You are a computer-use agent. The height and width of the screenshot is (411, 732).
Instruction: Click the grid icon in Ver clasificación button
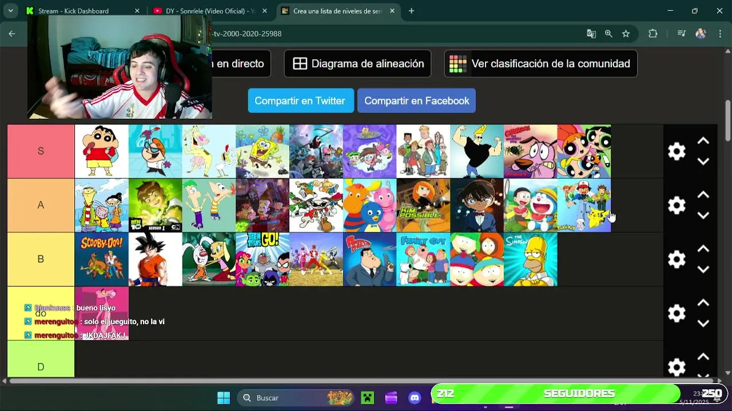tap(457, 64)
